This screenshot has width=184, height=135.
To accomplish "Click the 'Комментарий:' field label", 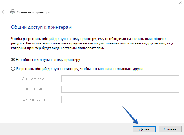I will click(x=33, y=100).
